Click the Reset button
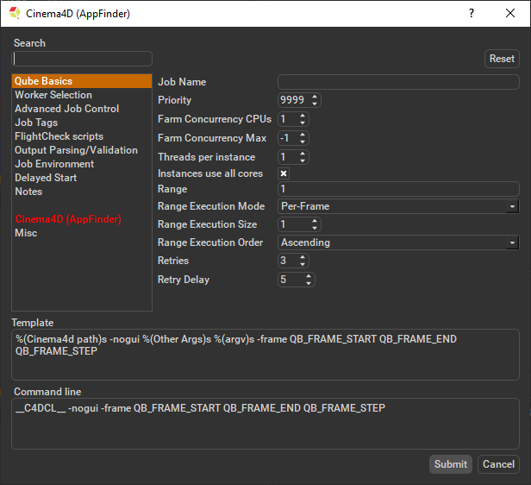 pos(502,59)
